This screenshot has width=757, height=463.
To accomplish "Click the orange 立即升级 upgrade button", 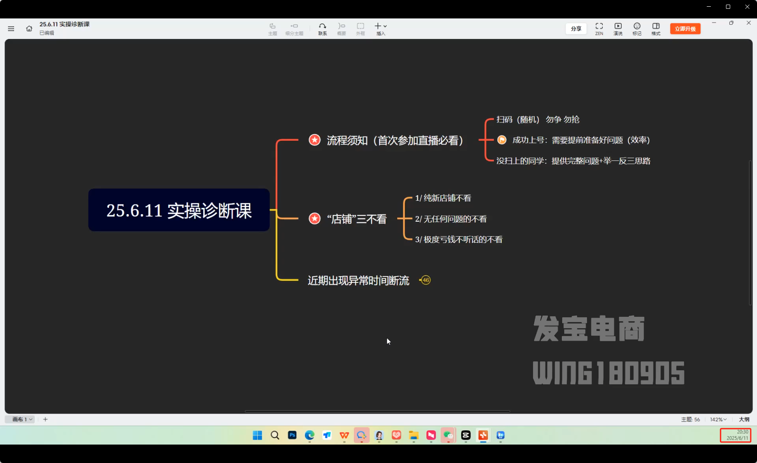I will (x=685, y=28).
